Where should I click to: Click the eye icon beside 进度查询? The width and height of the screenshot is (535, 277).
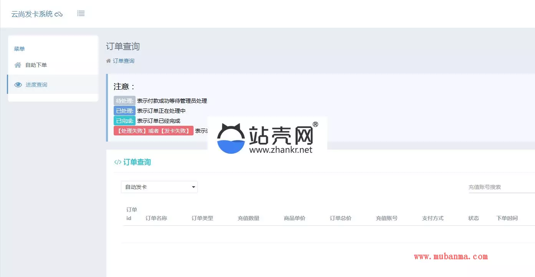pos(18,85)
